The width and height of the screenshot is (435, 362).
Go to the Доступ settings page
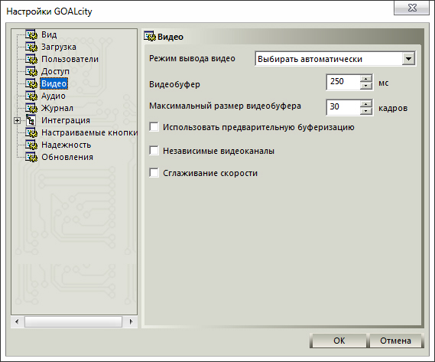[55, 71]
